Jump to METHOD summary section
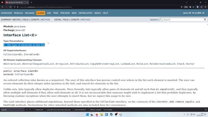The height and width of the screenshot is (117, 208). [x=45, y=19]
